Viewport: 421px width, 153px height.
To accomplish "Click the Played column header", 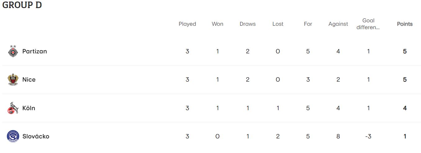I will pos(187,24).
